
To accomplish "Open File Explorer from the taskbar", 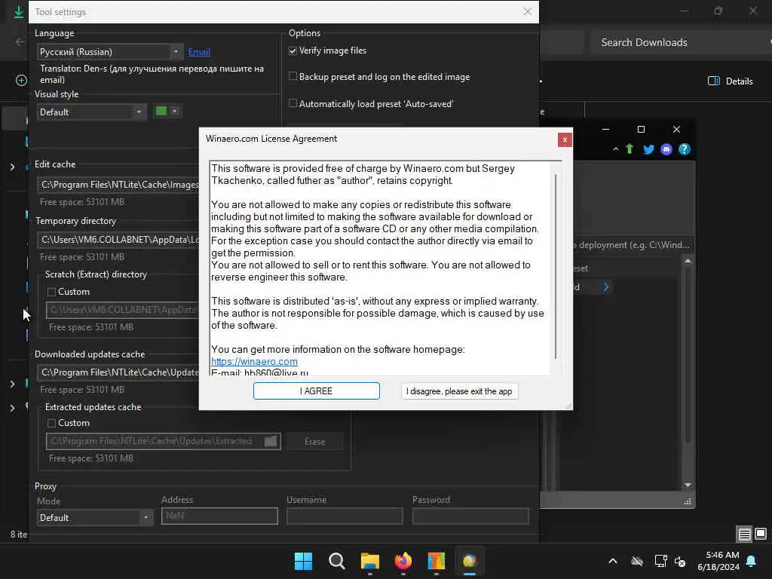I will click(369, 561).
